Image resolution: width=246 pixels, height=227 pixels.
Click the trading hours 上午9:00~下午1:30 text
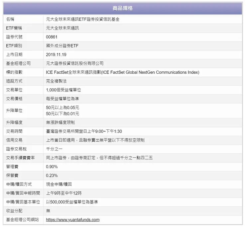click(104, 131)
